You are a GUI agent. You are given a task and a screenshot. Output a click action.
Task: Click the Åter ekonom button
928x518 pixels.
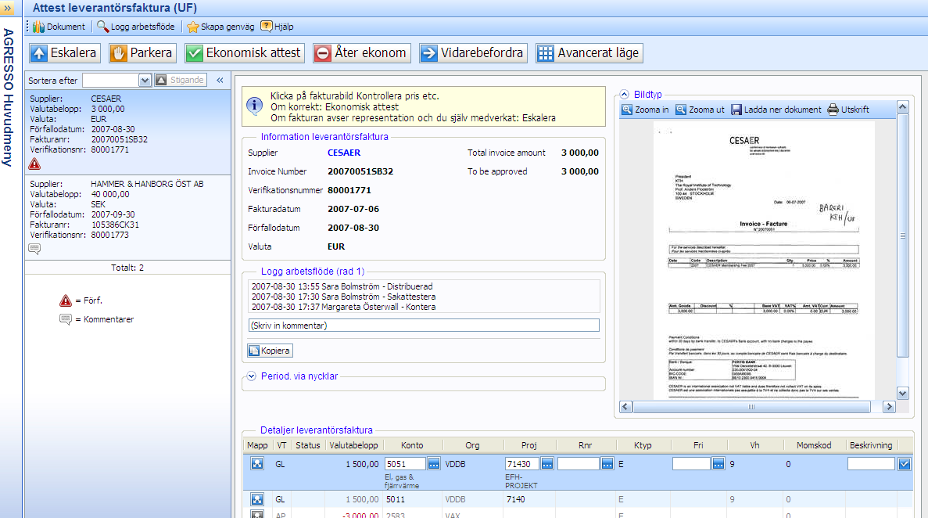pos(362,52)
